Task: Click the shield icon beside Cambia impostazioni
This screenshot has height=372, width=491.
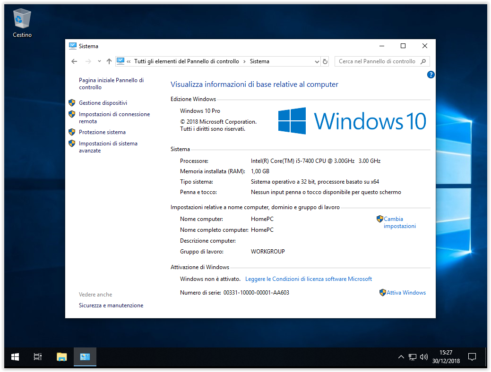Action: coord(380,219)
